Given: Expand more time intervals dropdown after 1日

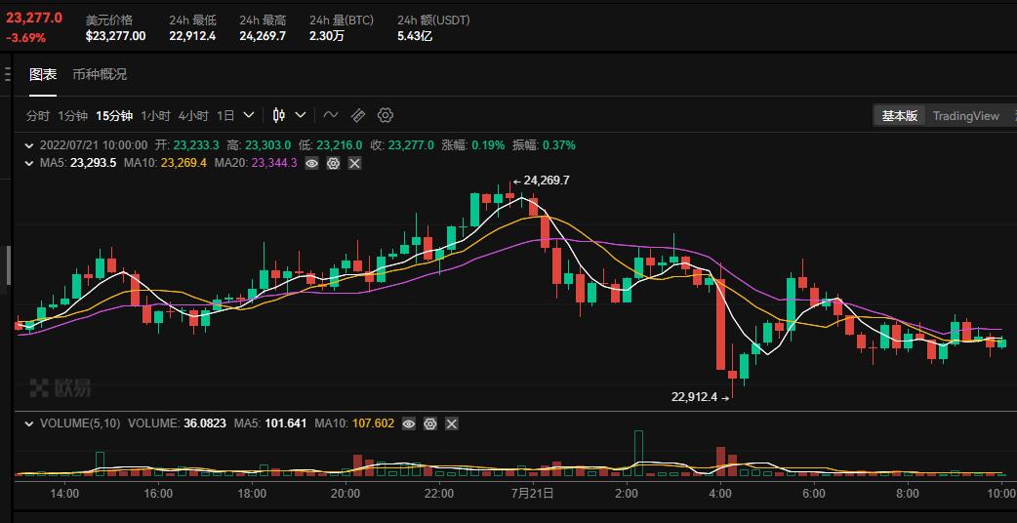Looking at the screenshot, I should [249, 115].
